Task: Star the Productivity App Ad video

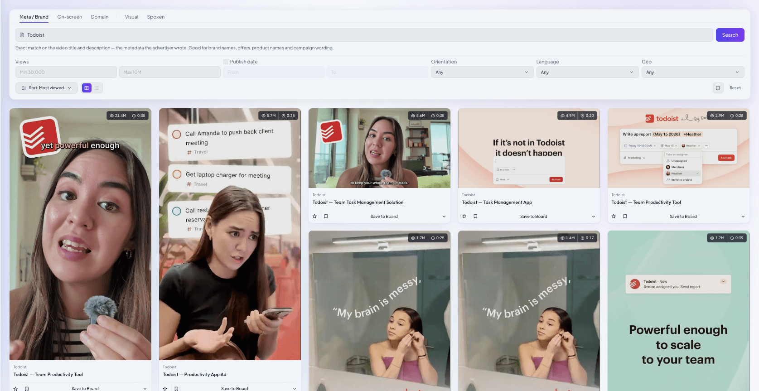Action: (165, 388)
